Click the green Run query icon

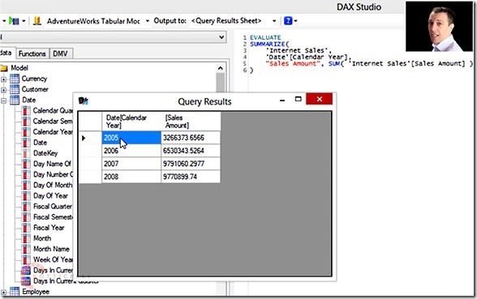(x=13, y=21)
